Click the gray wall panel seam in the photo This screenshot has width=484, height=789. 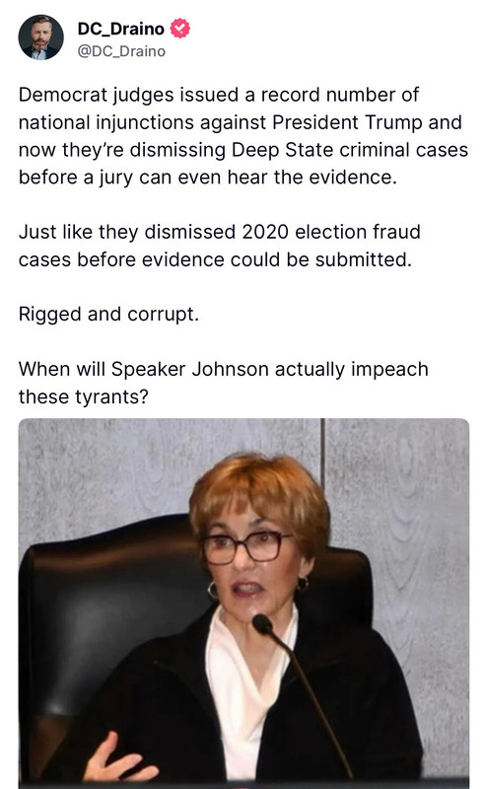tap(322, 451)
